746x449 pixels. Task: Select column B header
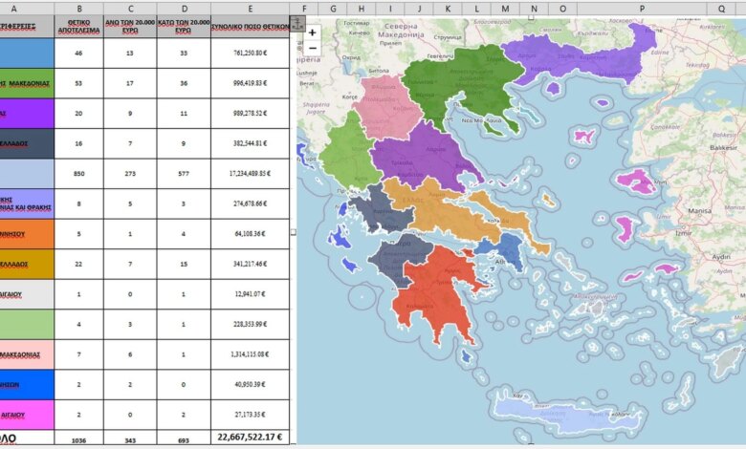tap(80, 8)
